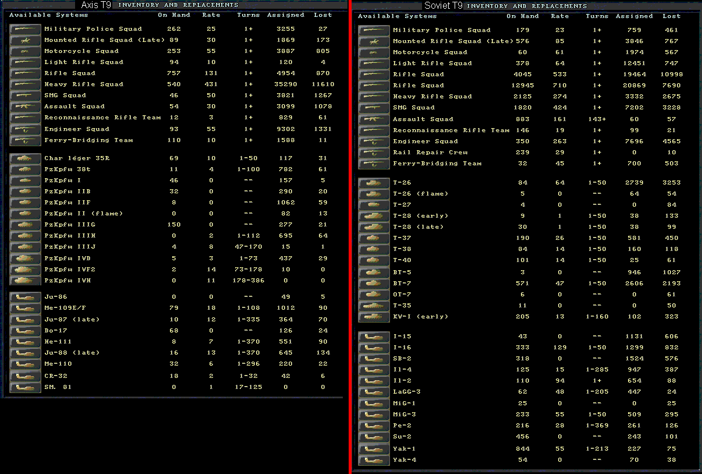Select the turns value '178-386'

pyautogui.click(x=249, y=281)
